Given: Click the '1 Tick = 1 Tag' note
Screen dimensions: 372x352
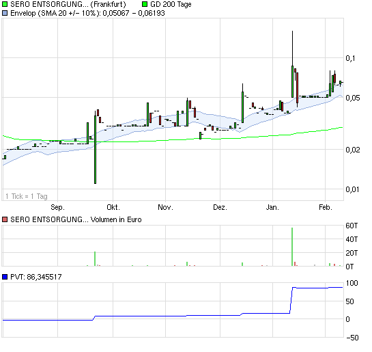Looking at the screenshot, I should coord(27,196).
